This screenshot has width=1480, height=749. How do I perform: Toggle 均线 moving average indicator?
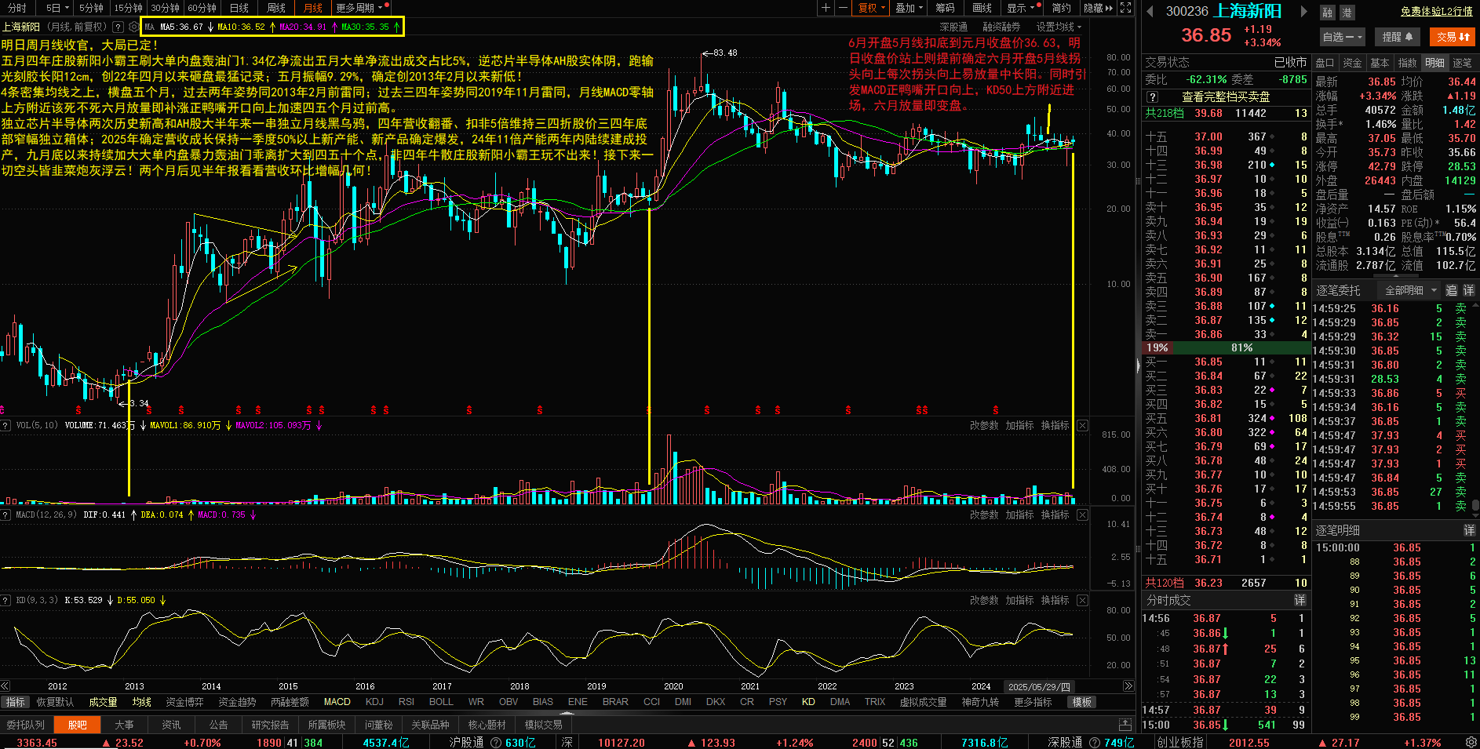tap(141, 702)
